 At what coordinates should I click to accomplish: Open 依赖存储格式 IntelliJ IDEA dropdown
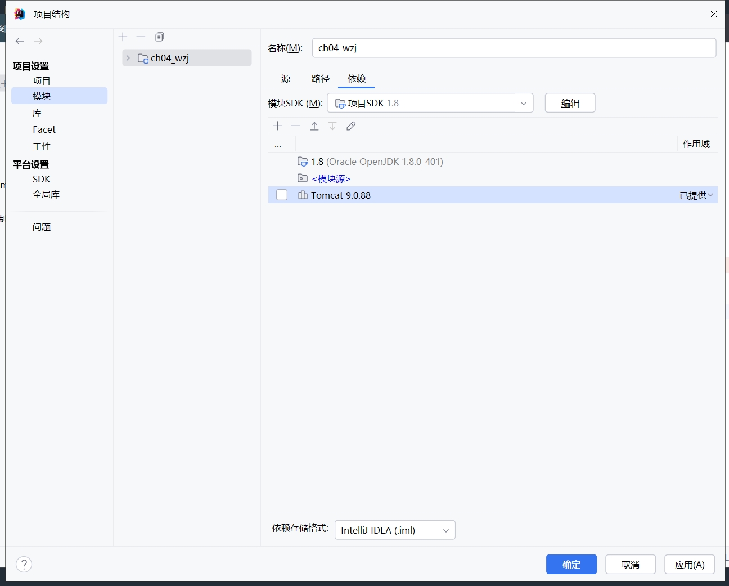pyautogui.click(x=395, y=530)
